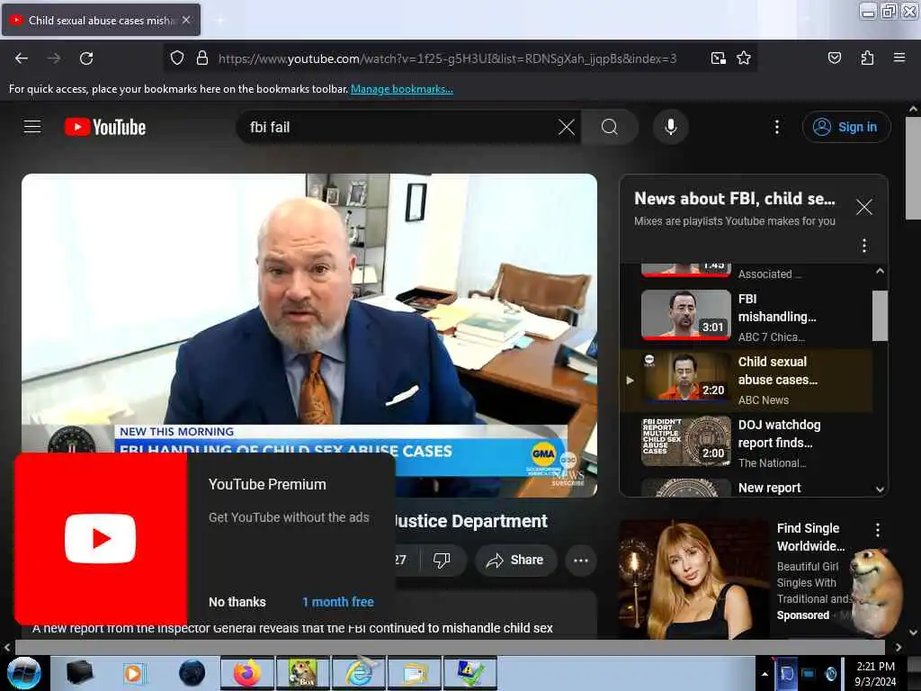The width and height of the screenshot is (921, 691).
Task: Open the video description text
Action: [292, 628]
